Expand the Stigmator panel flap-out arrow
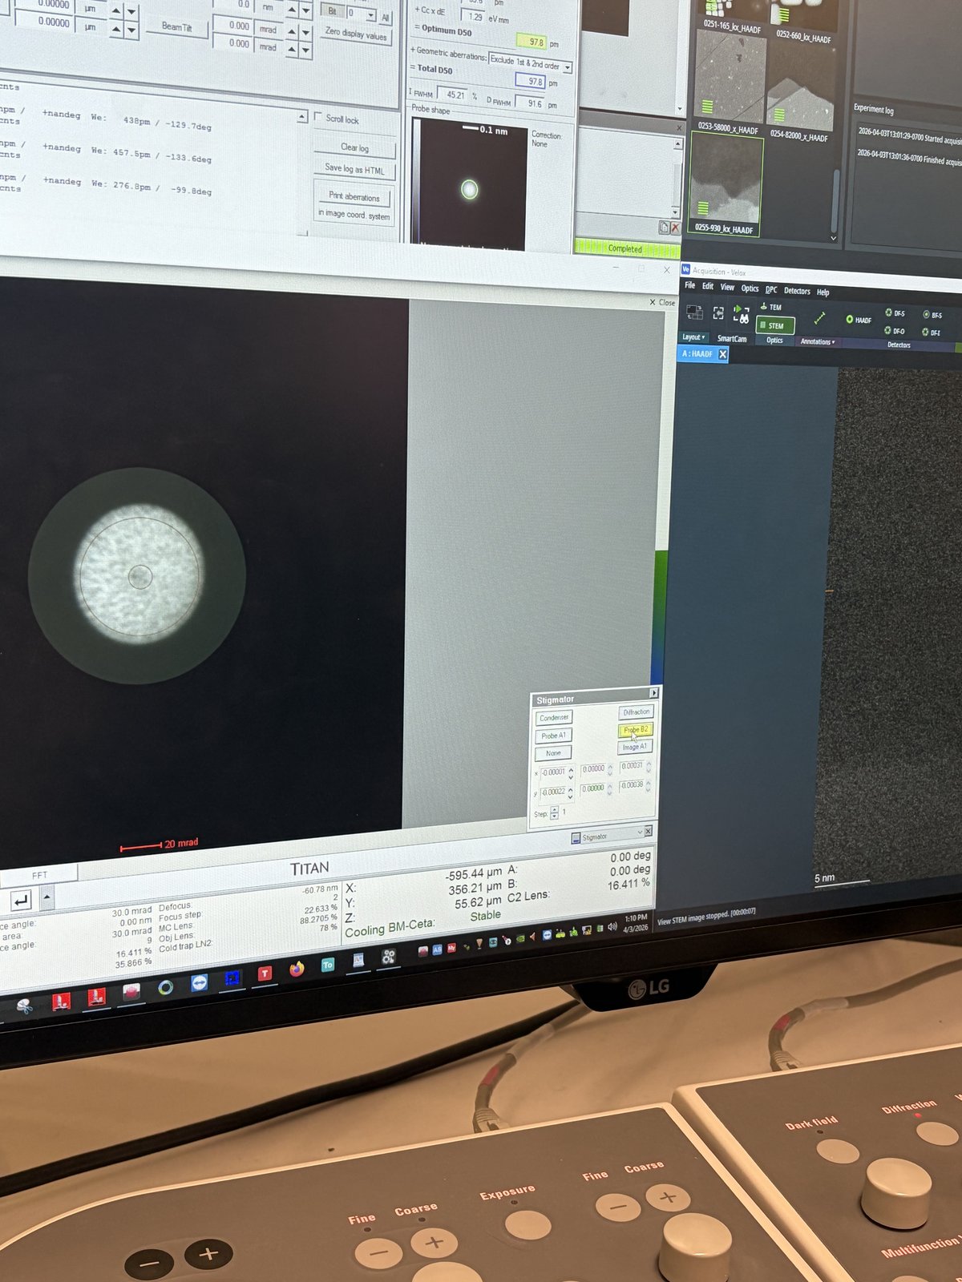Viewport: 962px width, 1282px height. [x=654, y=692]
